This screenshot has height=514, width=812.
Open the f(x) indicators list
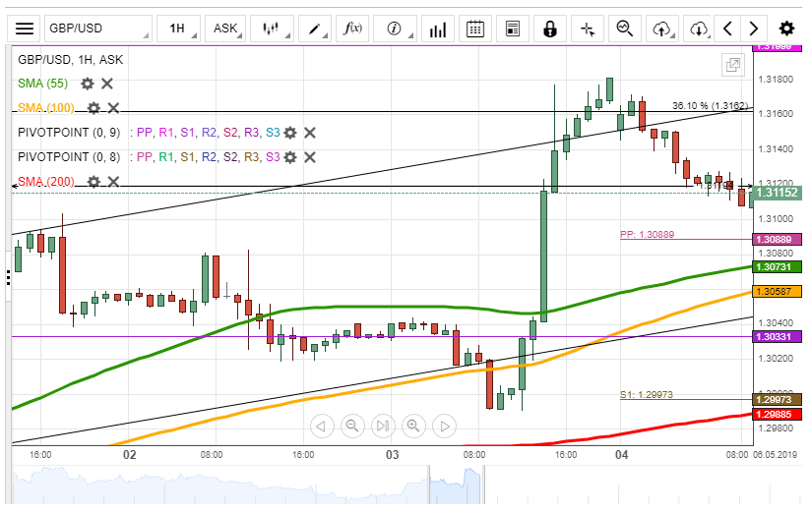(x=352, y=29)
